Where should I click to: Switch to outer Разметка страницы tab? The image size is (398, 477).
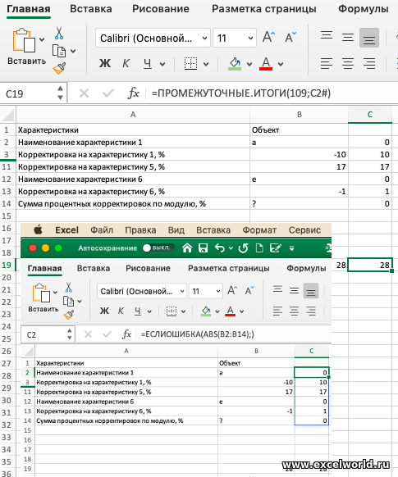(264, 9)
